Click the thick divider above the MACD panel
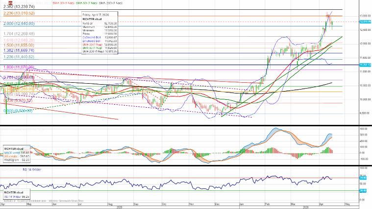Screen dimensions: 372x209 point(186,126)
